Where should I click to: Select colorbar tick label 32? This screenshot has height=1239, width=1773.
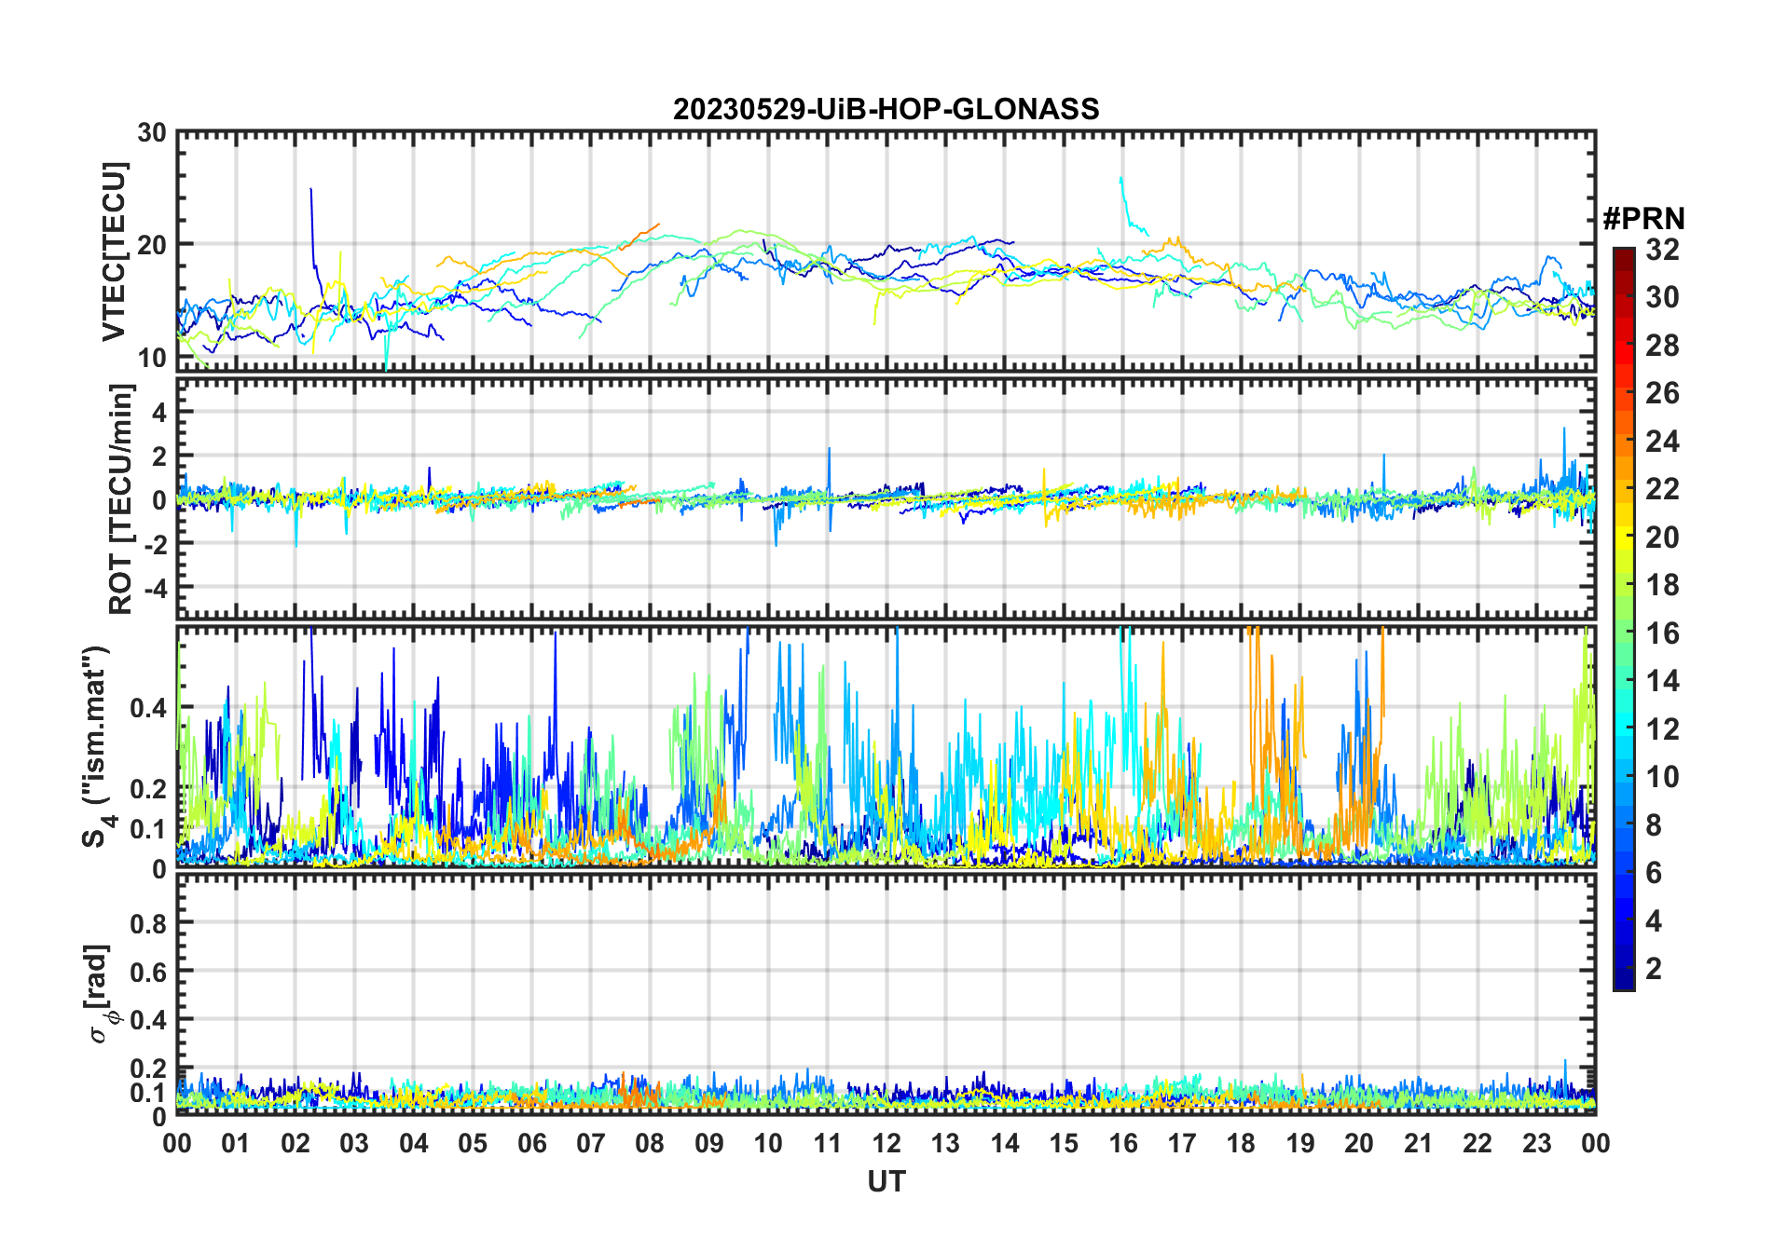pyautogui.click(x=1662, y=249)
